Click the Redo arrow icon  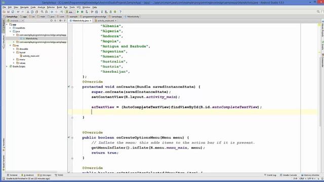click(x=23, y=12)
